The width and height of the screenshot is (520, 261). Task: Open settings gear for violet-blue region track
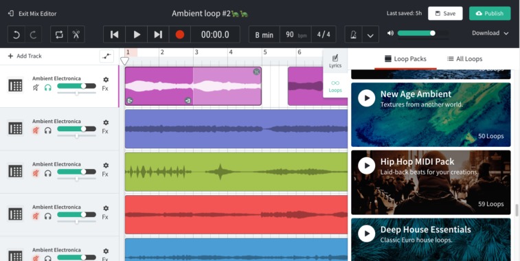tap(106, 122)
